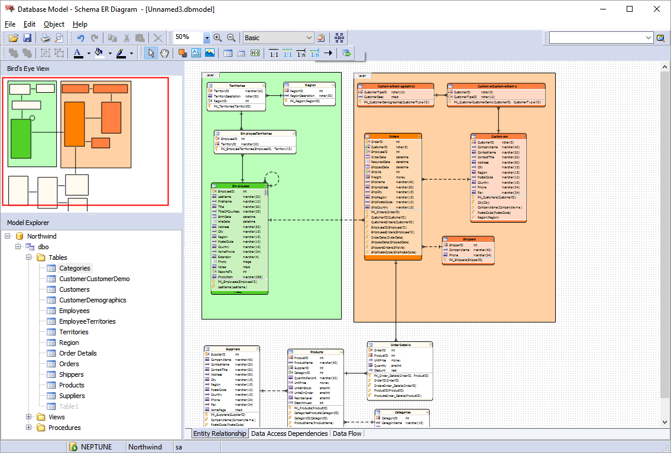671x453 pixels.
Task: Click the Print icon in toolbar
Action: coord(46,38)
